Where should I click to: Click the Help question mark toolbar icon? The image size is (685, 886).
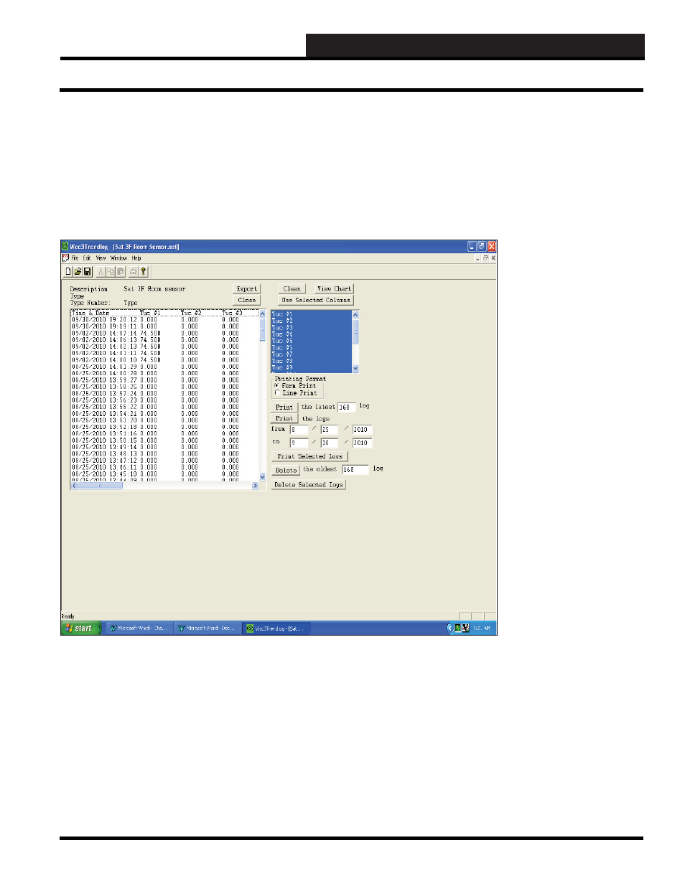pos(143,272)
